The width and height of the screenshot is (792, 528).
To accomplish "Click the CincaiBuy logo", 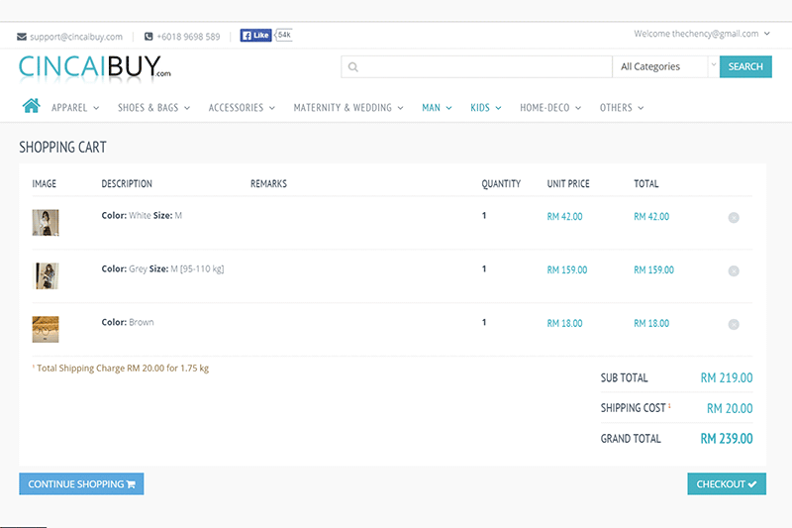I will (x=94, y=67).
